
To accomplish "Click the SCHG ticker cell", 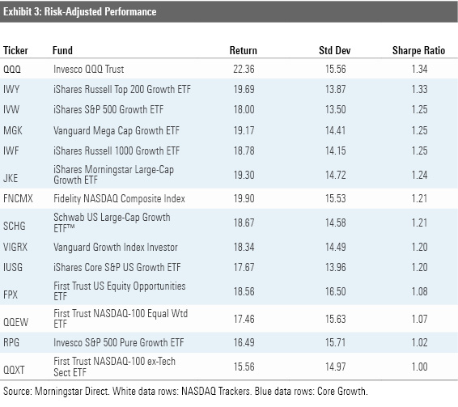I will [x=15, y=226].
